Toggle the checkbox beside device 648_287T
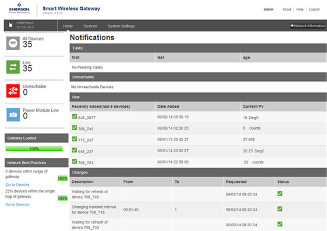The height and width of the screenshot is (231, 327). [74, 116]
